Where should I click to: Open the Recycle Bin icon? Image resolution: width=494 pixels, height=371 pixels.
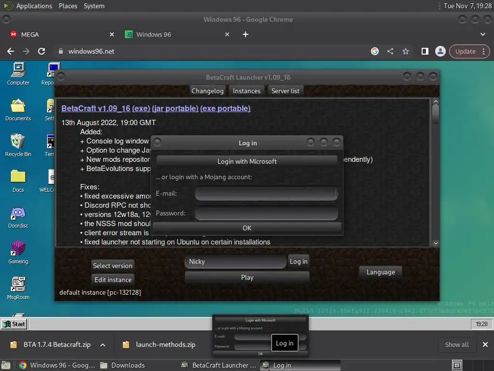coord(18,145)
